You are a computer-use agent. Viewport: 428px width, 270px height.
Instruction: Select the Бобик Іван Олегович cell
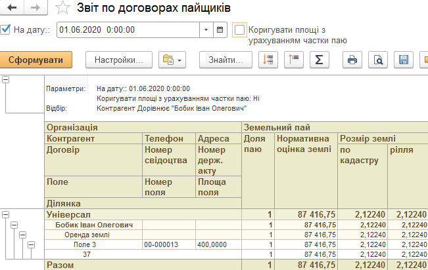point(93,225)
